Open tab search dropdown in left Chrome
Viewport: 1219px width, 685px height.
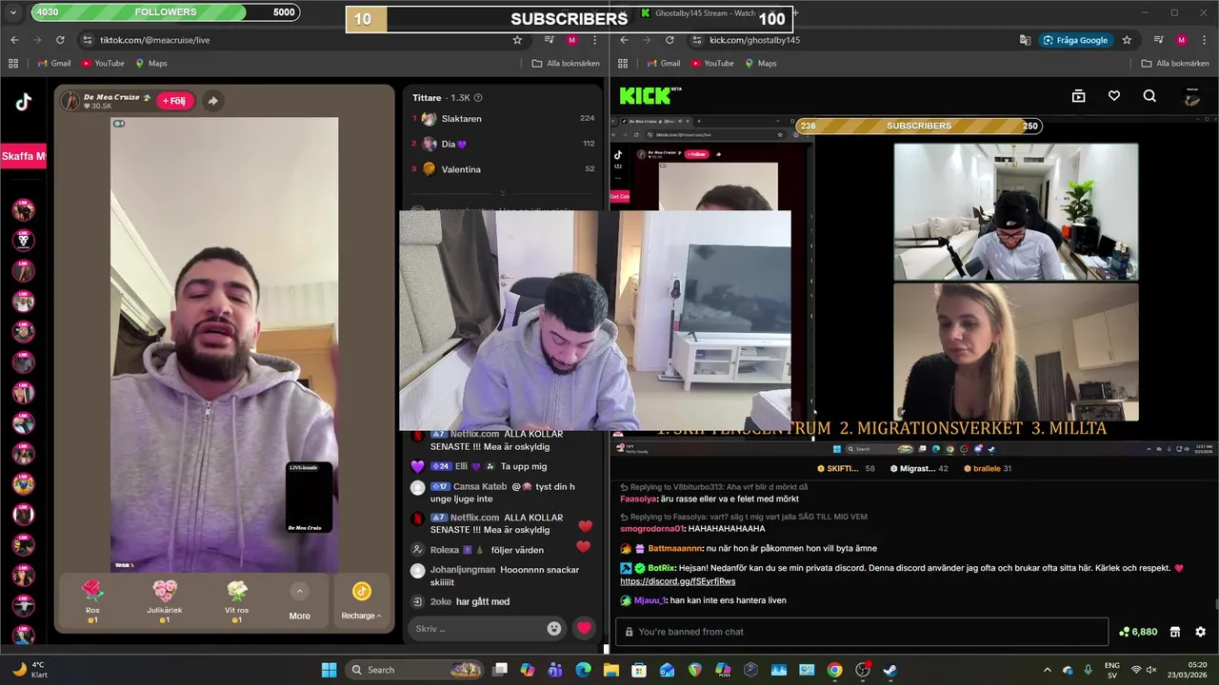[x=13, y=13]
